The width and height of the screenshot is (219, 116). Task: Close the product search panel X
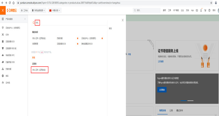[123, 20]
